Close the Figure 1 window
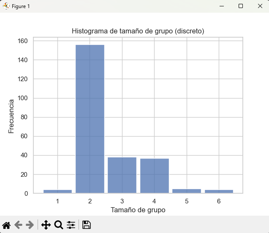The image size is (269, 233). click(x=260, y=6)
